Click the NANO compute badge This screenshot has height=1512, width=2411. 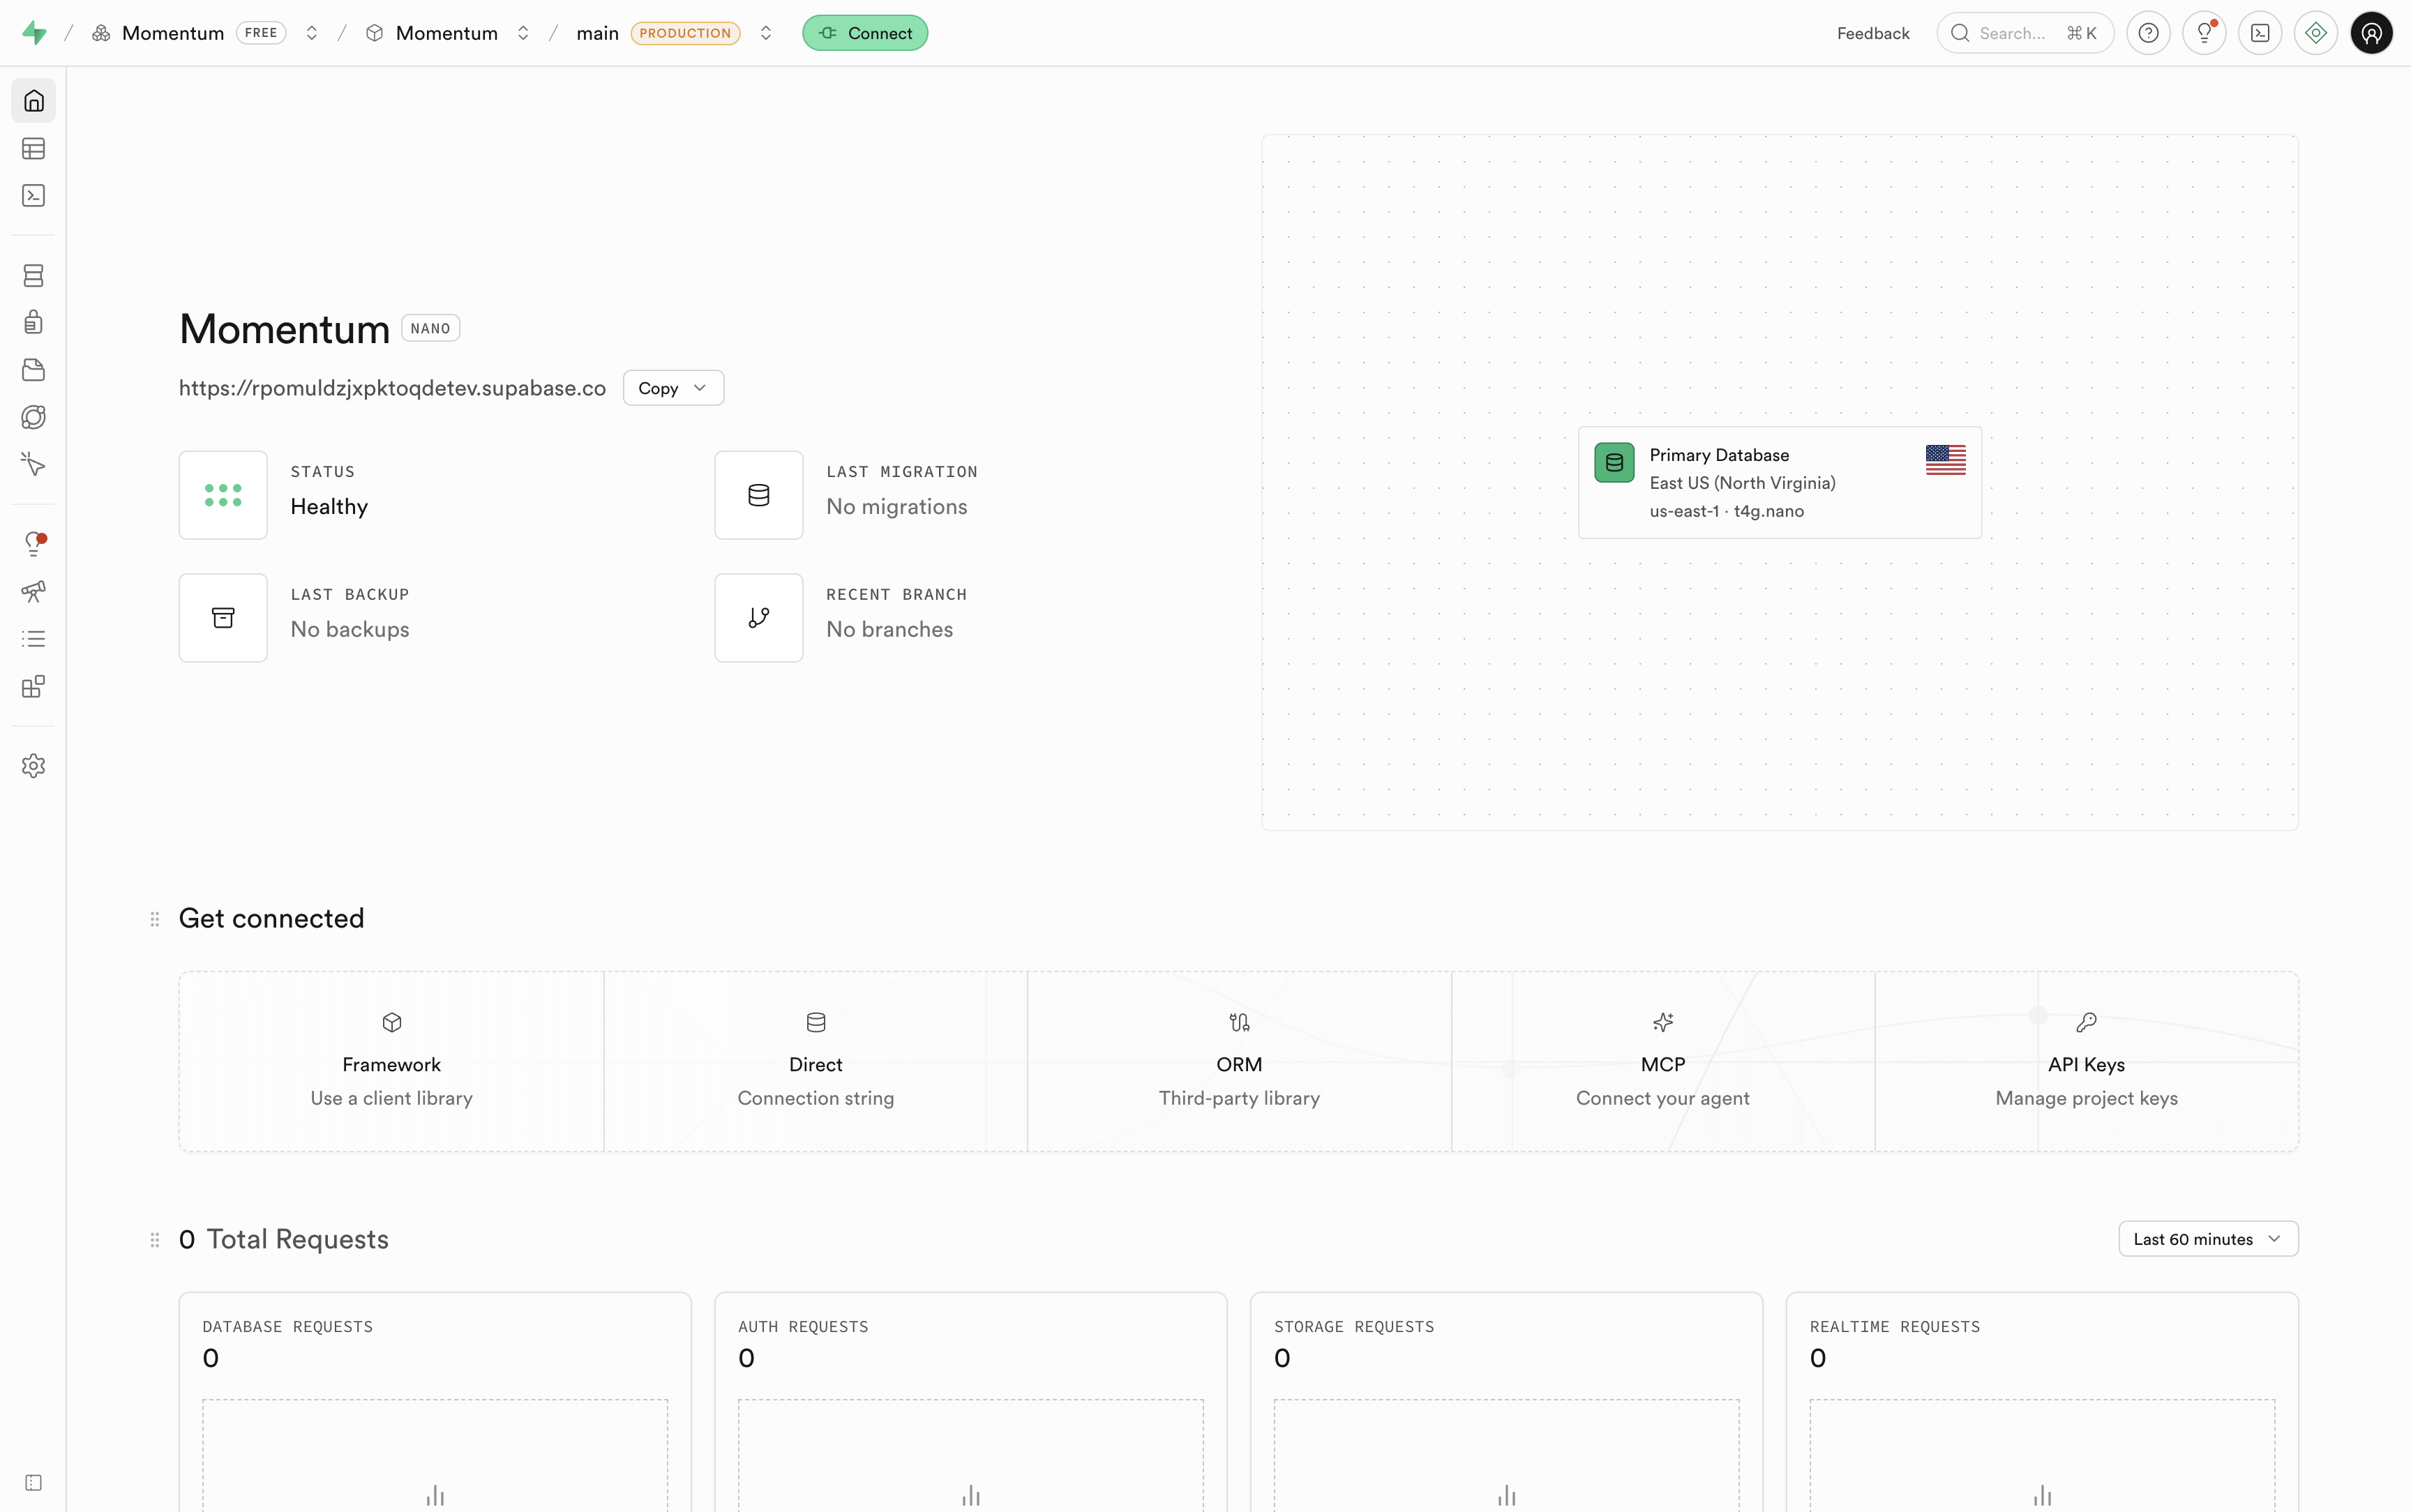pos(431,328)
